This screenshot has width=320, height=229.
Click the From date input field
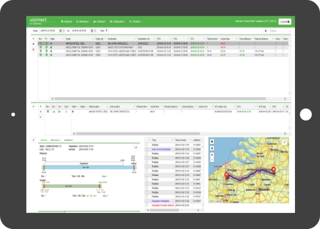tap(49, 30)
